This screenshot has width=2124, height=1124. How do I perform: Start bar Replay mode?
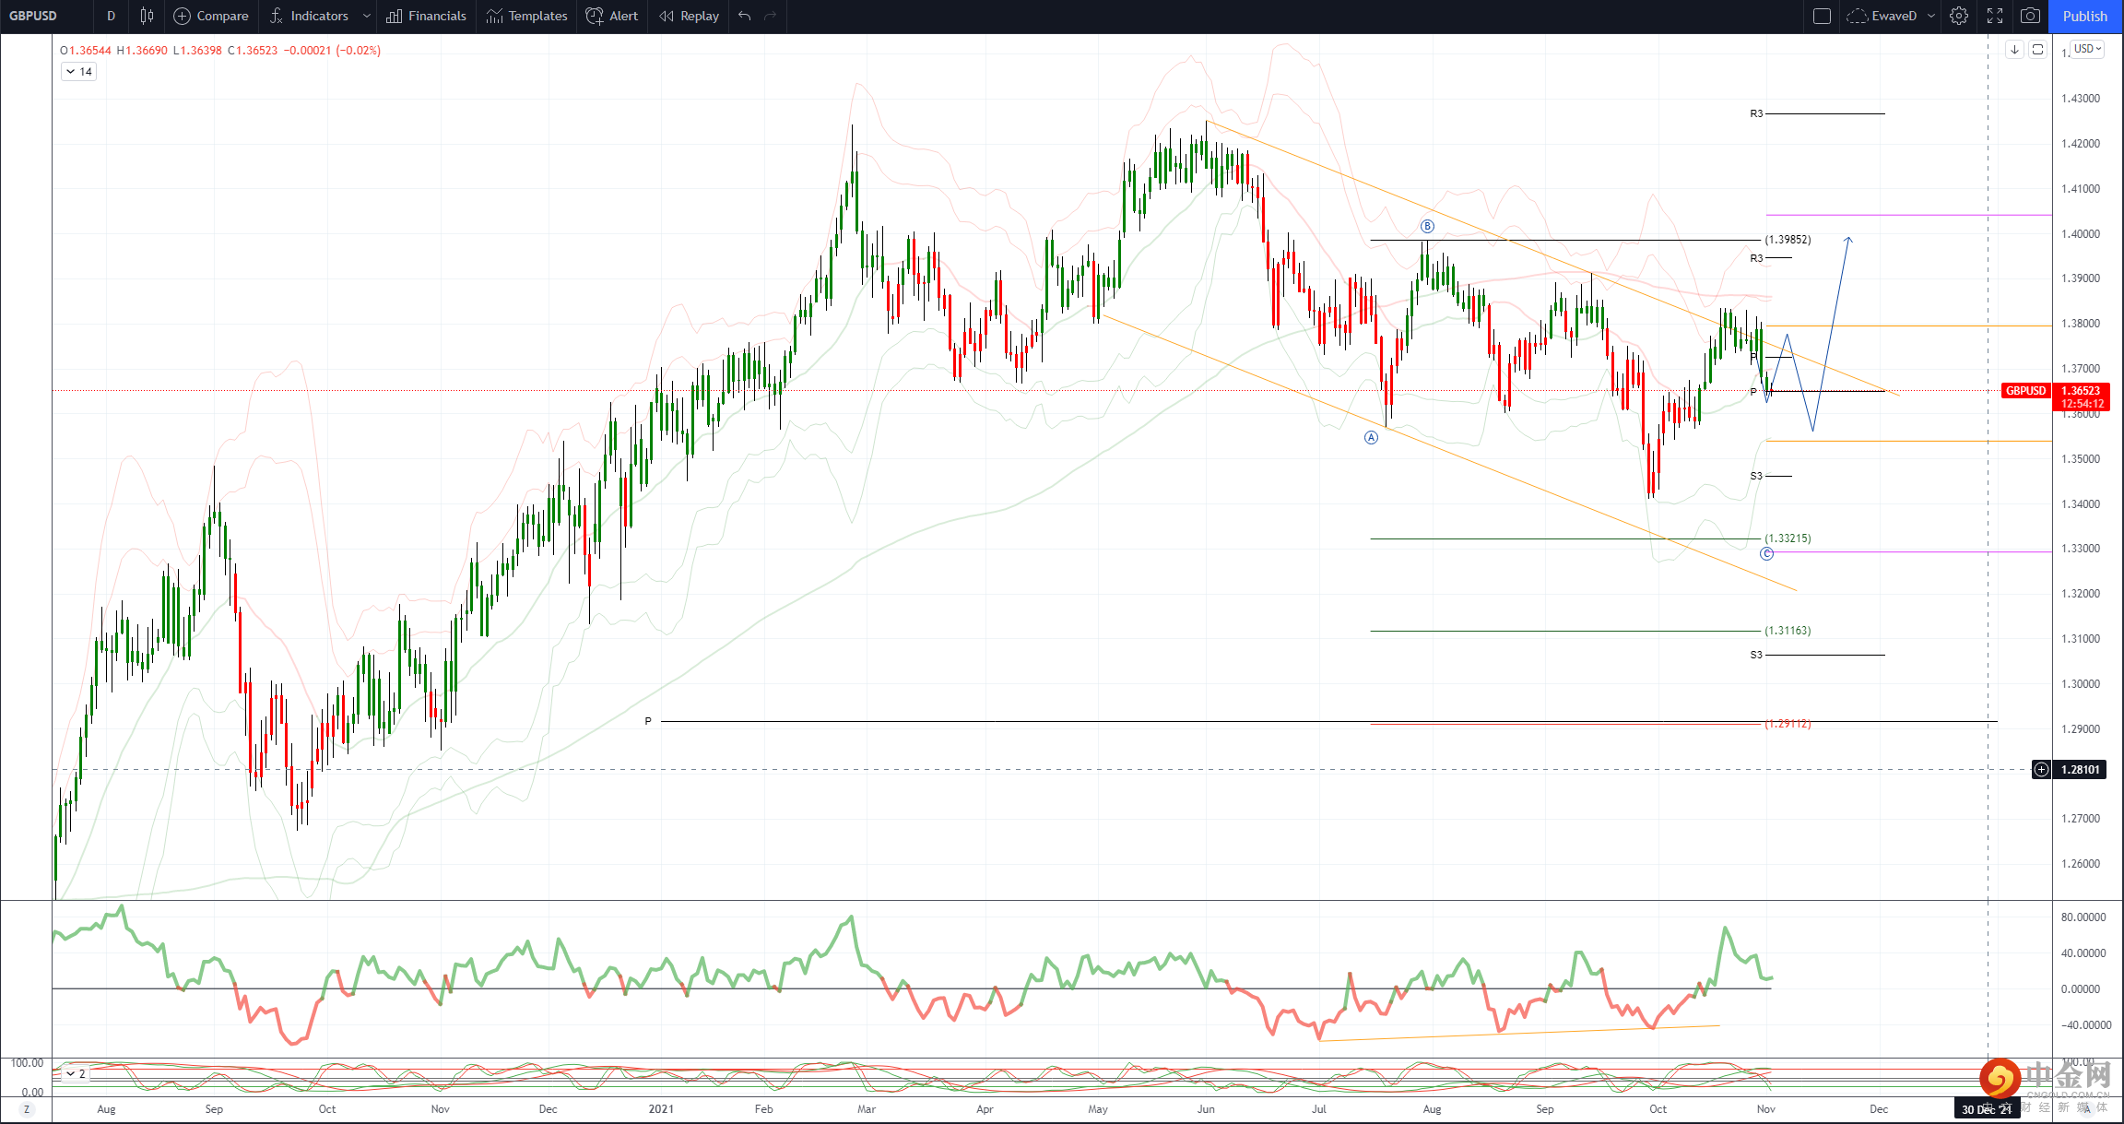point(689,16)
